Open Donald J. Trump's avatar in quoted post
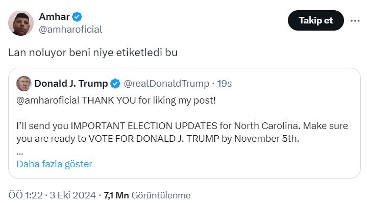Image resolution: width=367 pixels, height=203 pixels. [x=23, y=84]
